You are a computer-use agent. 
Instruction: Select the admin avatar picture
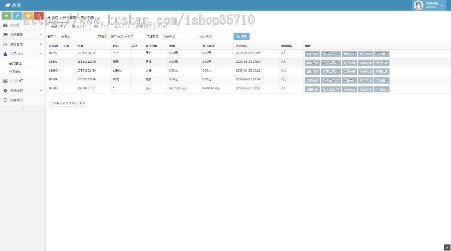tap(418, 5)
